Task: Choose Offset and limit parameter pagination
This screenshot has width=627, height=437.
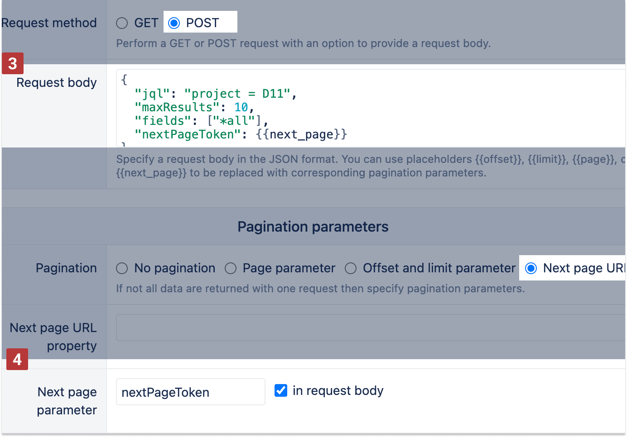Action: (351, 268)
